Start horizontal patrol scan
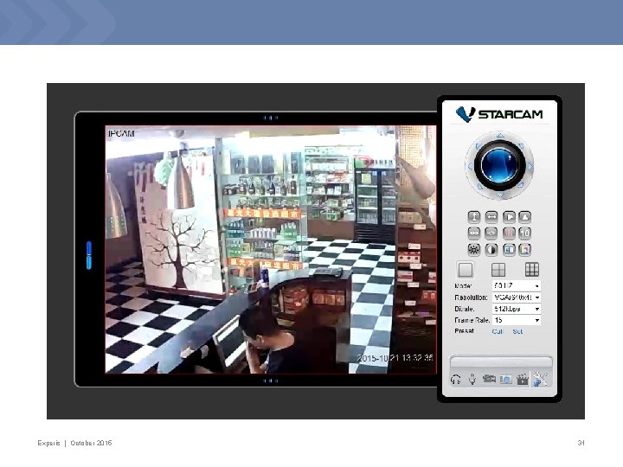The height and width of the screenshot is (467, 623). pyautogui.click(x=491, y=217)
